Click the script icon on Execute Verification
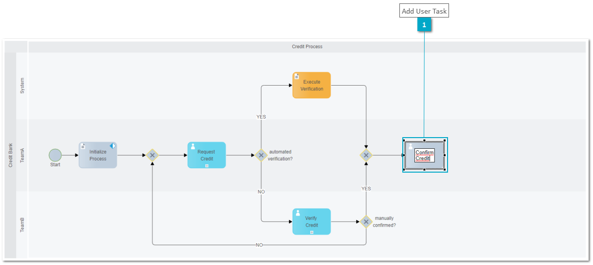 [297, 76]
